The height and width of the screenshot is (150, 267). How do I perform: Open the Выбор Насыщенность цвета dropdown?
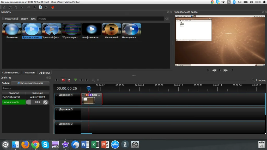31,83
